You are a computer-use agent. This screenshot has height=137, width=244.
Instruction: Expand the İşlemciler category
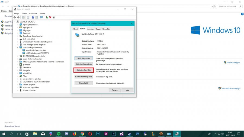18,65
